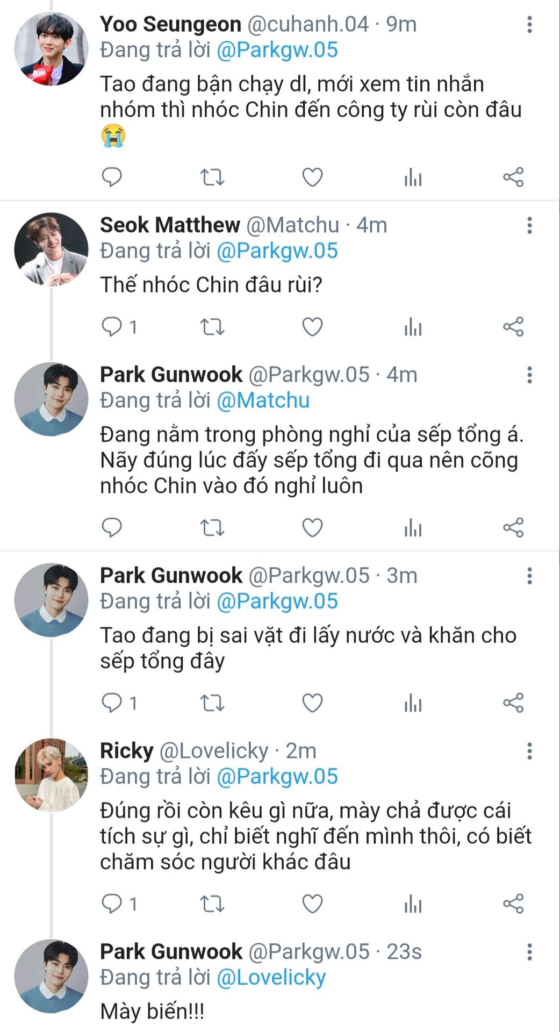Open more options on Park Gunwook's 23s tweet

(529, 952)
